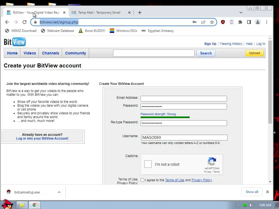The height and width of the screenshot is (209, 279).
Task: Close the Temp Mail tab
Action: pyautogui.click(x=129, y=13)
